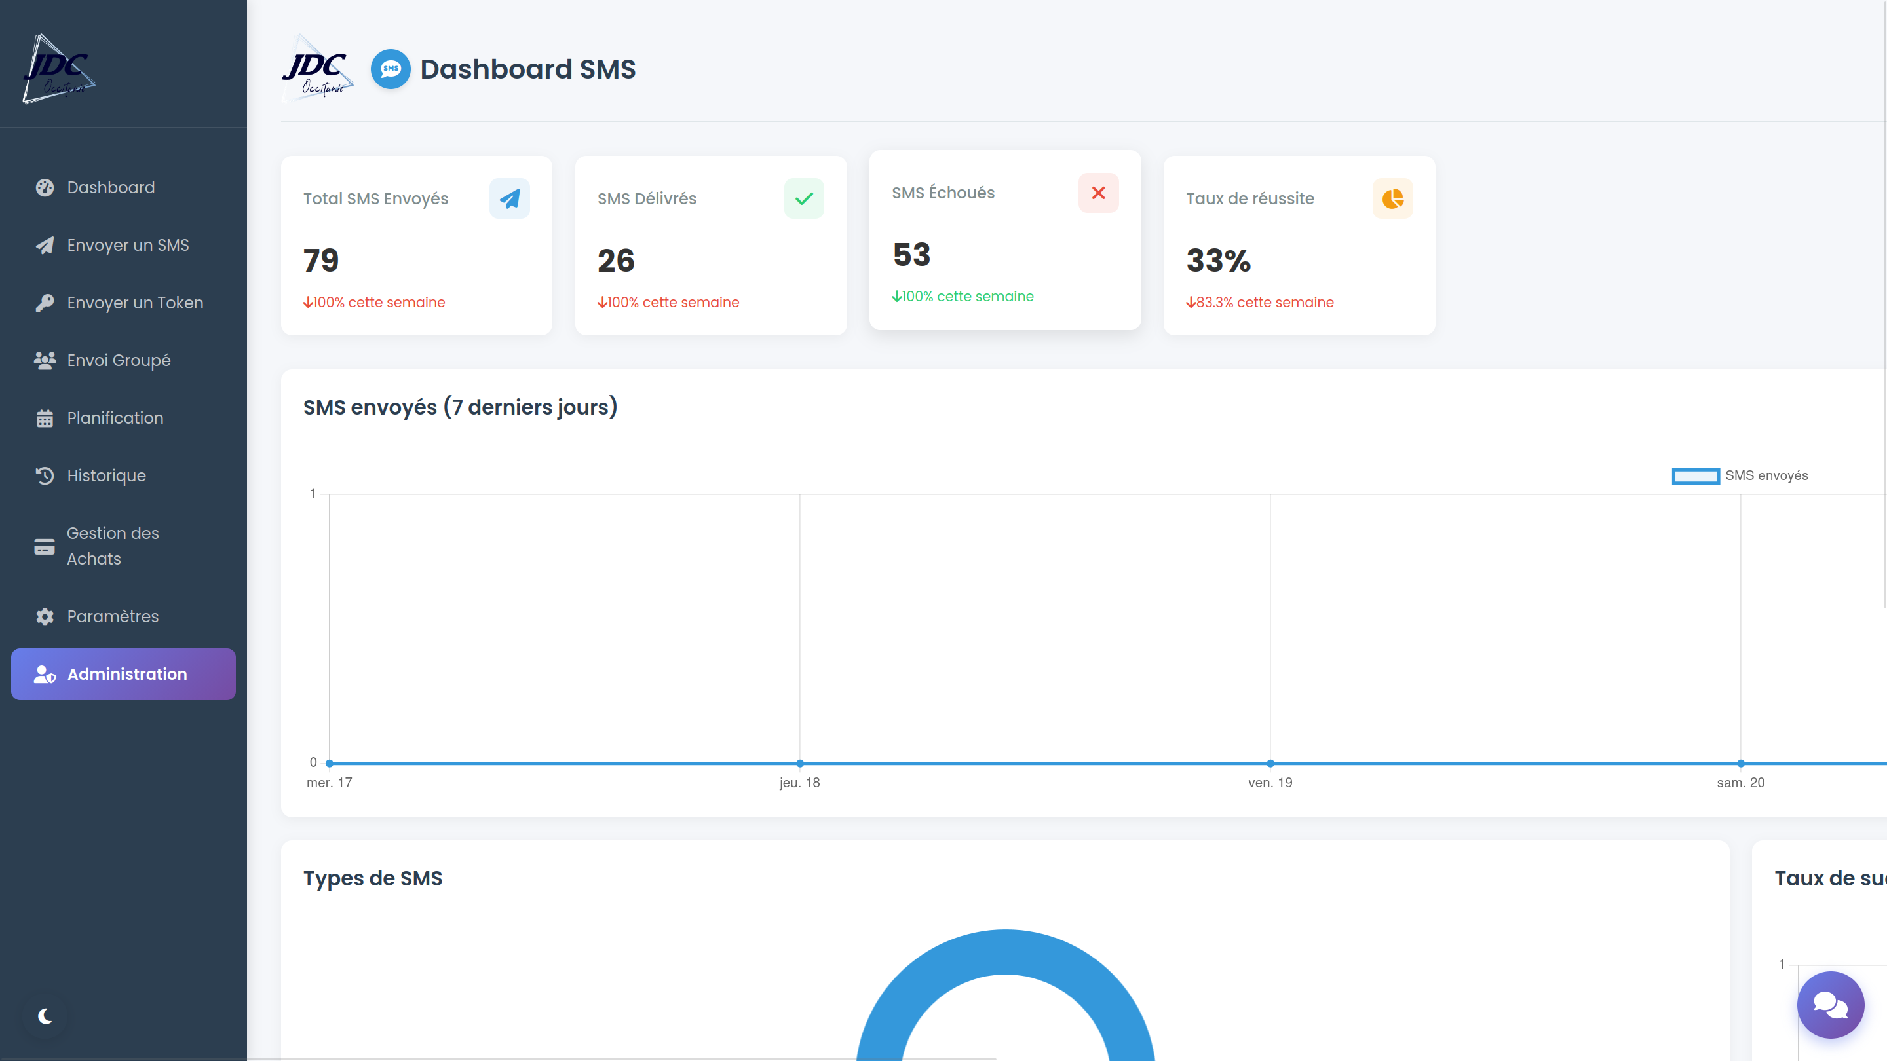Click the paper plane icon in sidebar
This screenshot has height=1061, width=1887.
point(45,246)
